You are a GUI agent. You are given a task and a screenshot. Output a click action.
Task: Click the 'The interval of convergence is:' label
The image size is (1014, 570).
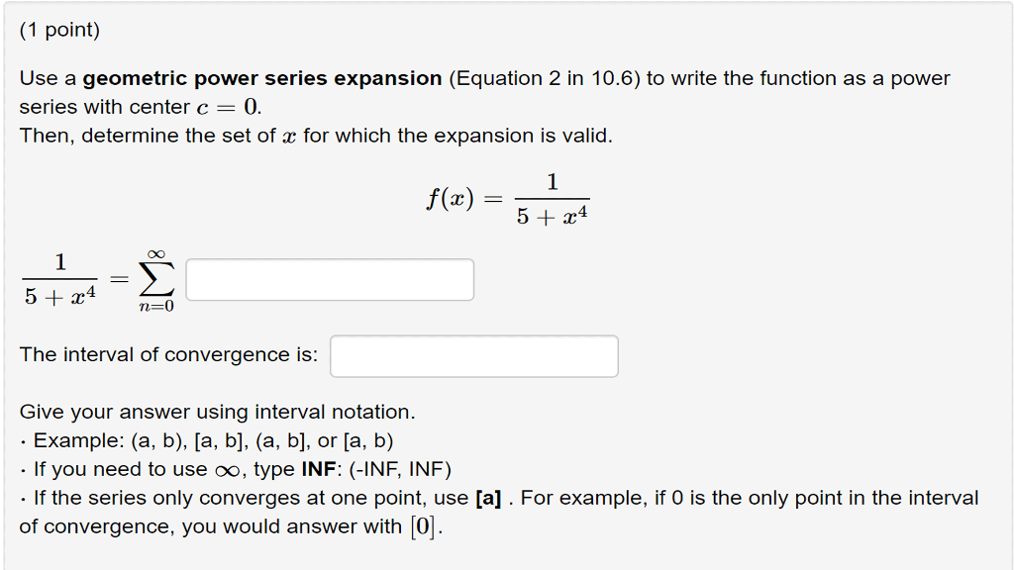(168, 355)
